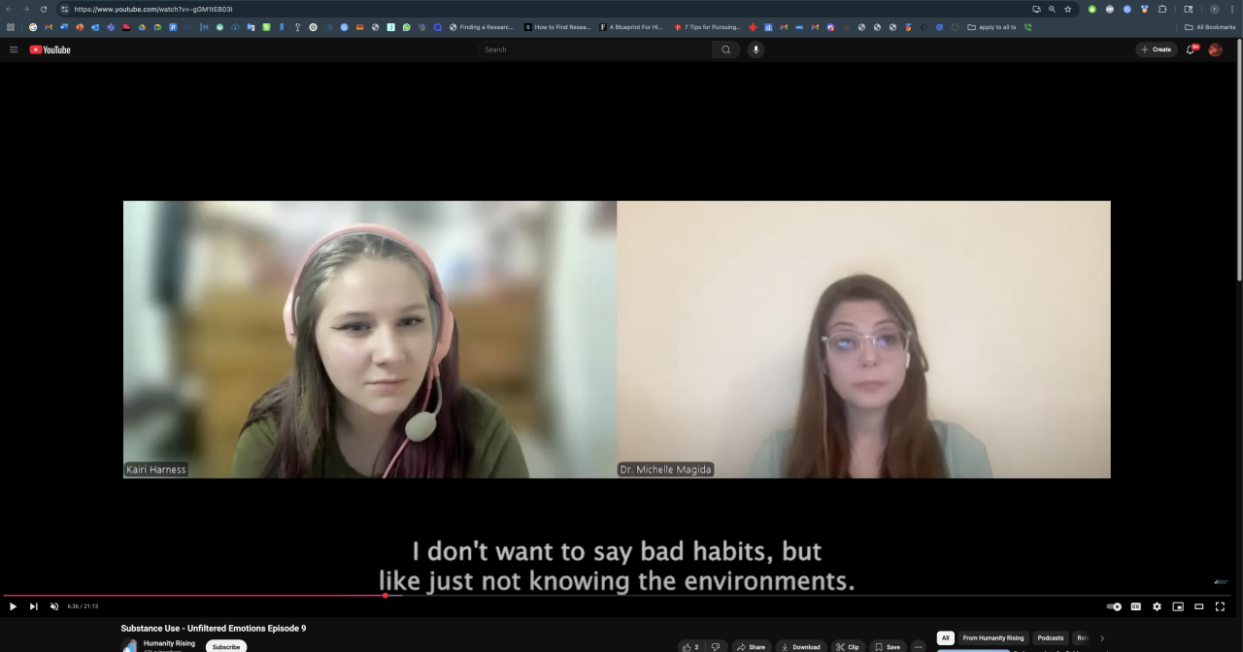This screenshot has width=1243, height=652.
Task: Toggle the autoplay switch
Action: tap(1114, 606)
